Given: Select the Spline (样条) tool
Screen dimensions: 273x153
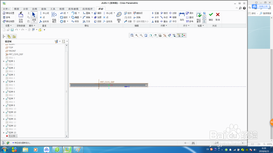Looking at the screenshot, I should [x=75, y=21].
